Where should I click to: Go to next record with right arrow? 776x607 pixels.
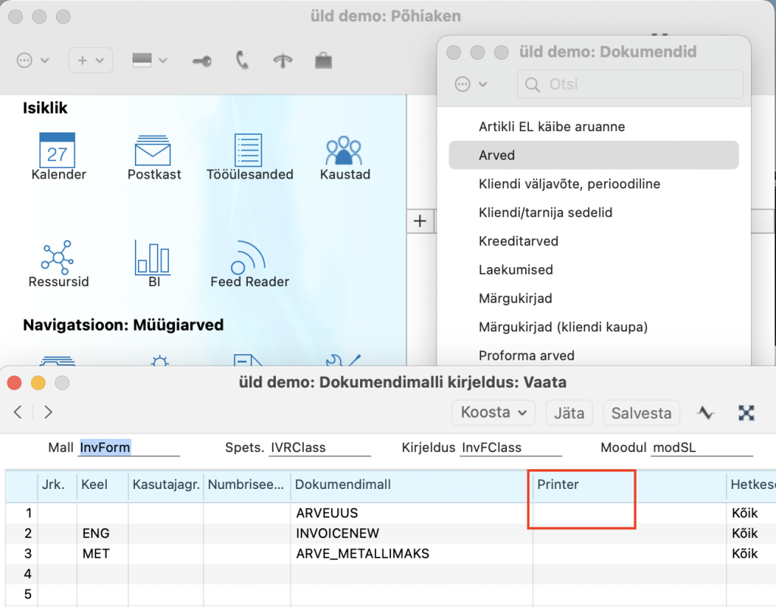(x=48, y=412)
